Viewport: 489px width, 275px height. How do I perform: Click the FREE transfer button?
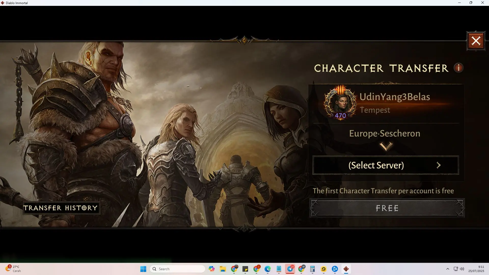(387, 208)
